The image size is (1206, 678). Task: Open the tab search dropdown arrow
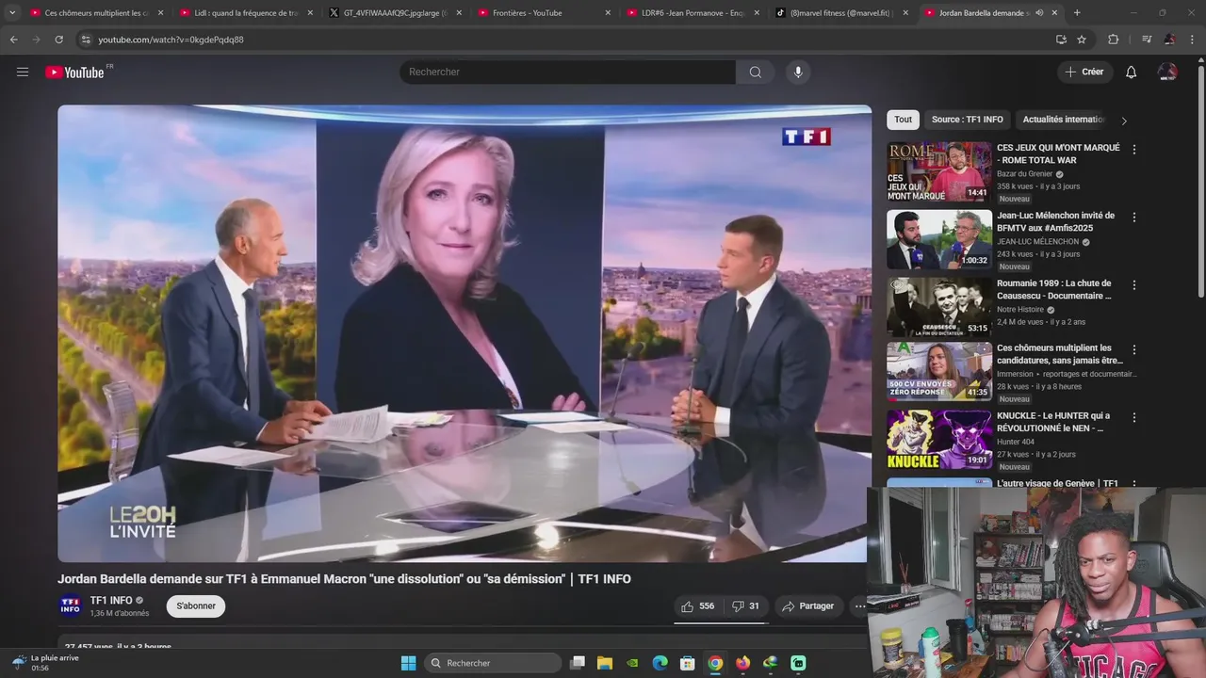click(x=12, y=13)
